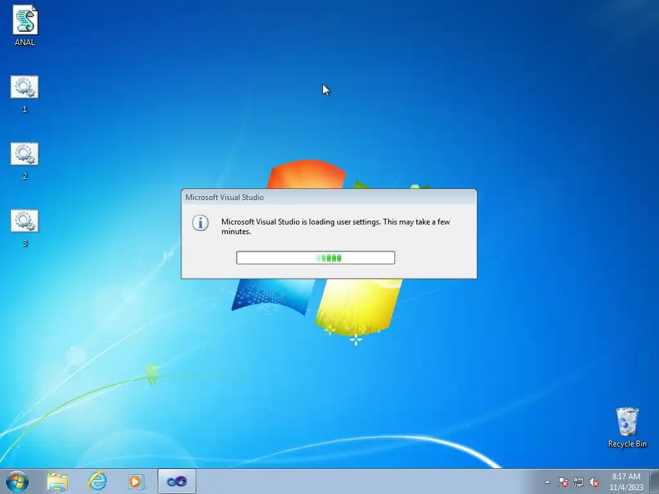Open the Windows Start menu orb
Screen dimensions: 659x494
(x=17, y=481)
